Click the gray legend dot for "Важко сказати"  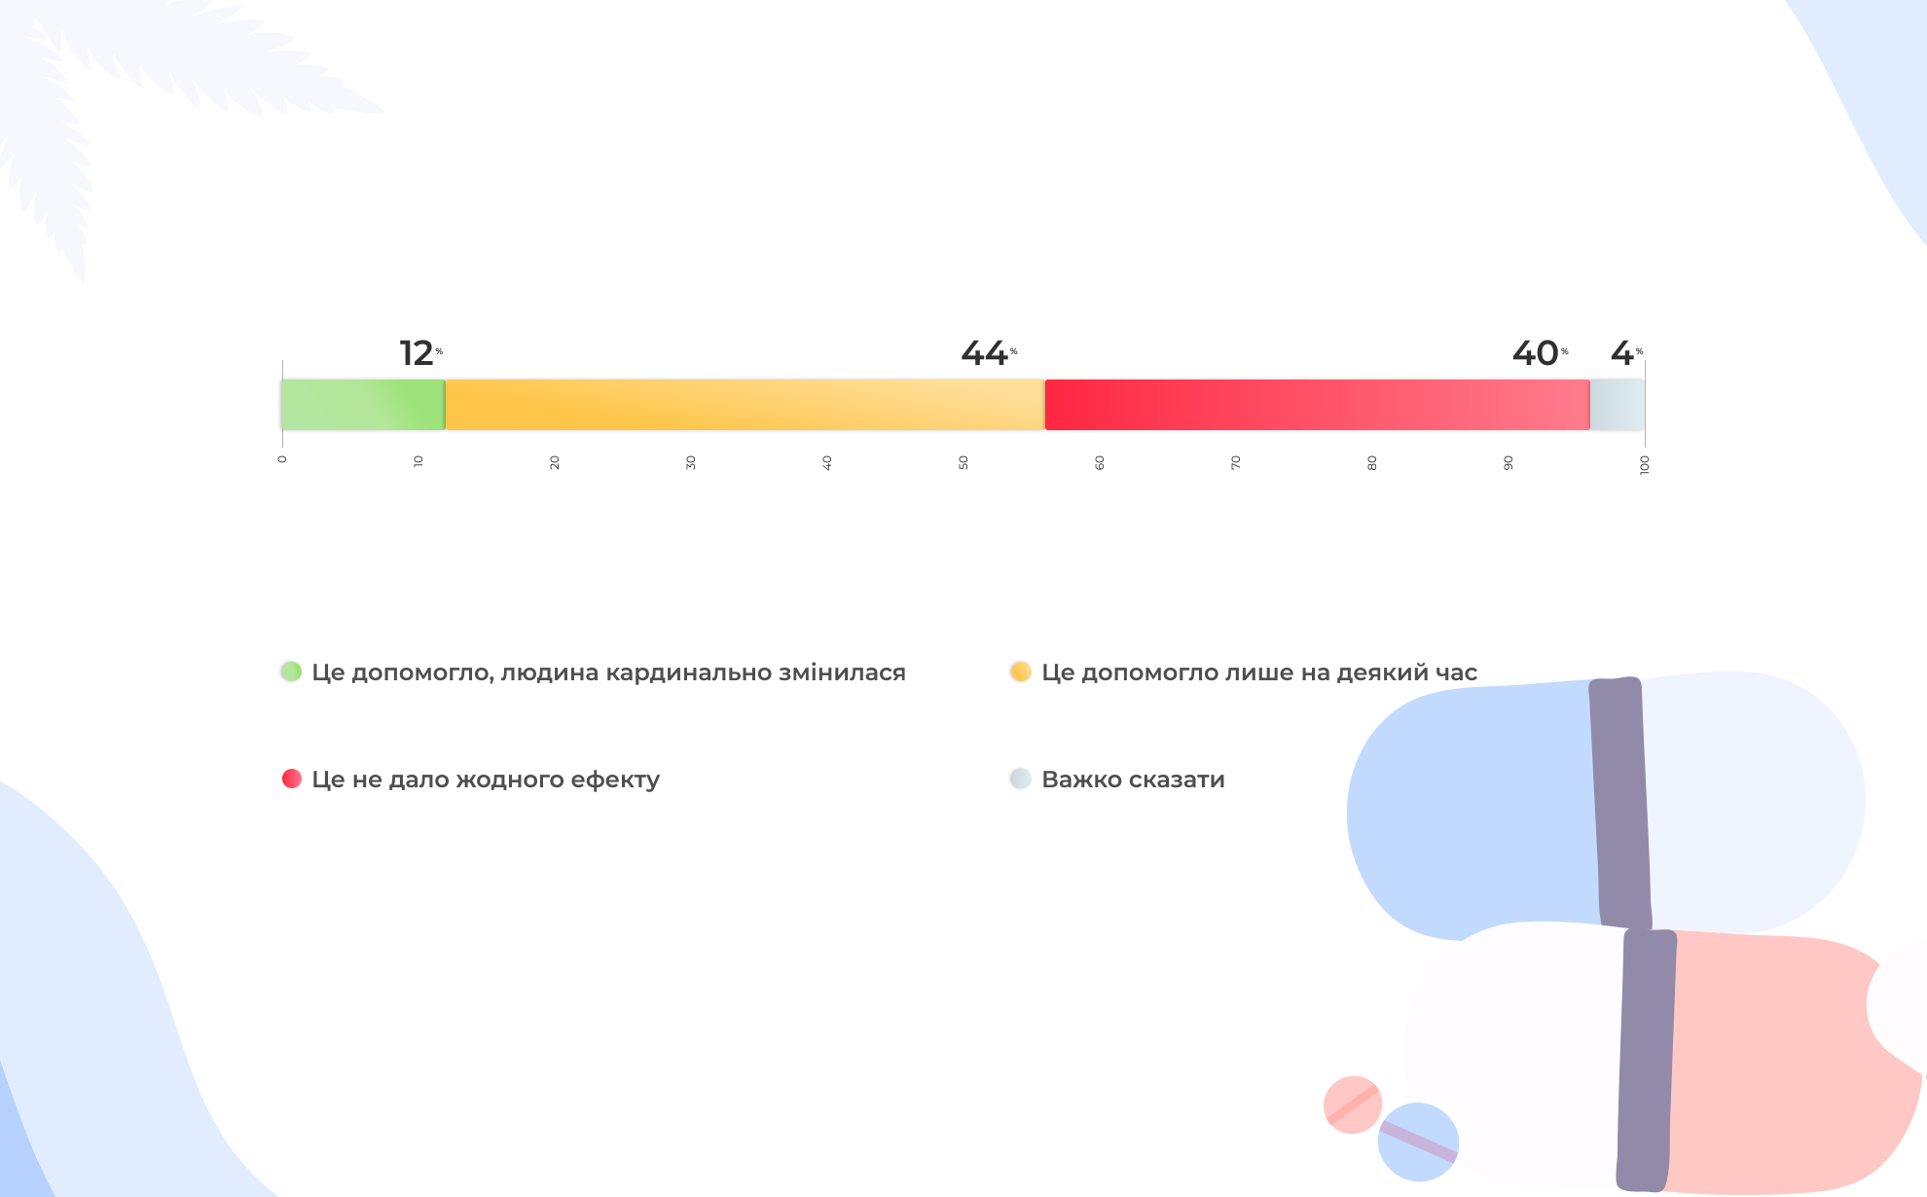tap(1020, 779)
